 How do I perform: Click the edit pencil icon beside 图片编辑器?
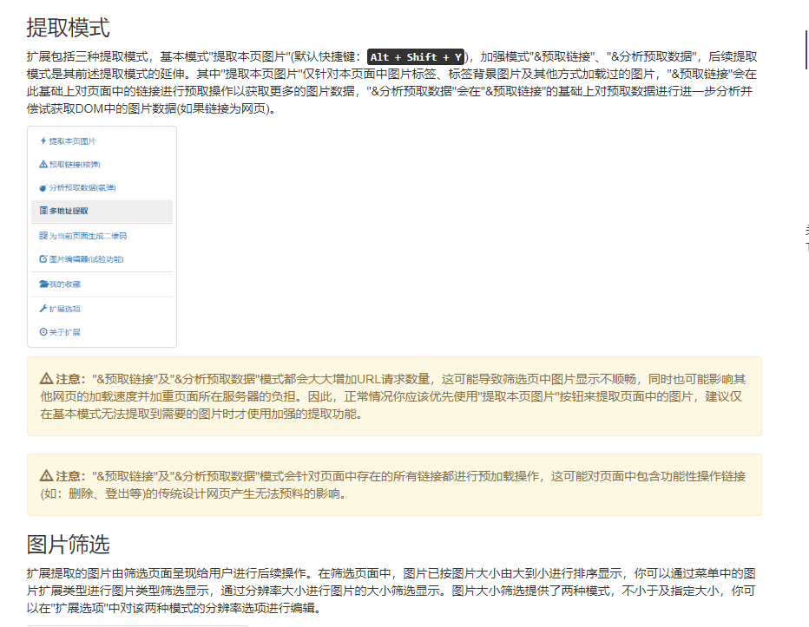tap(43, 258)
